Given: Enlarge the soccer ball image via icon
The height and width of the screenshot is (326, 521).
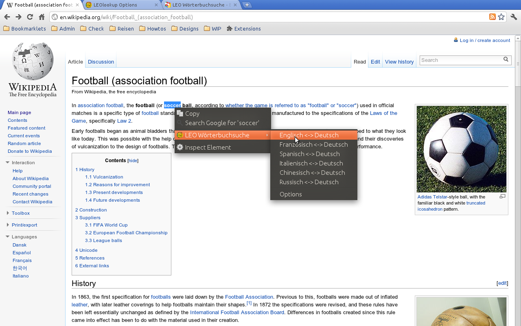Looking at the screenshot, I should [502, 196].
